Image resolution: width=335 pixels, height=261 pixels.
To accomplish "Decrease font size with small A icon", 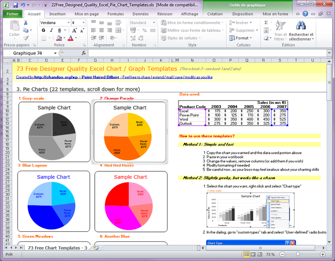I will (82, 30).
